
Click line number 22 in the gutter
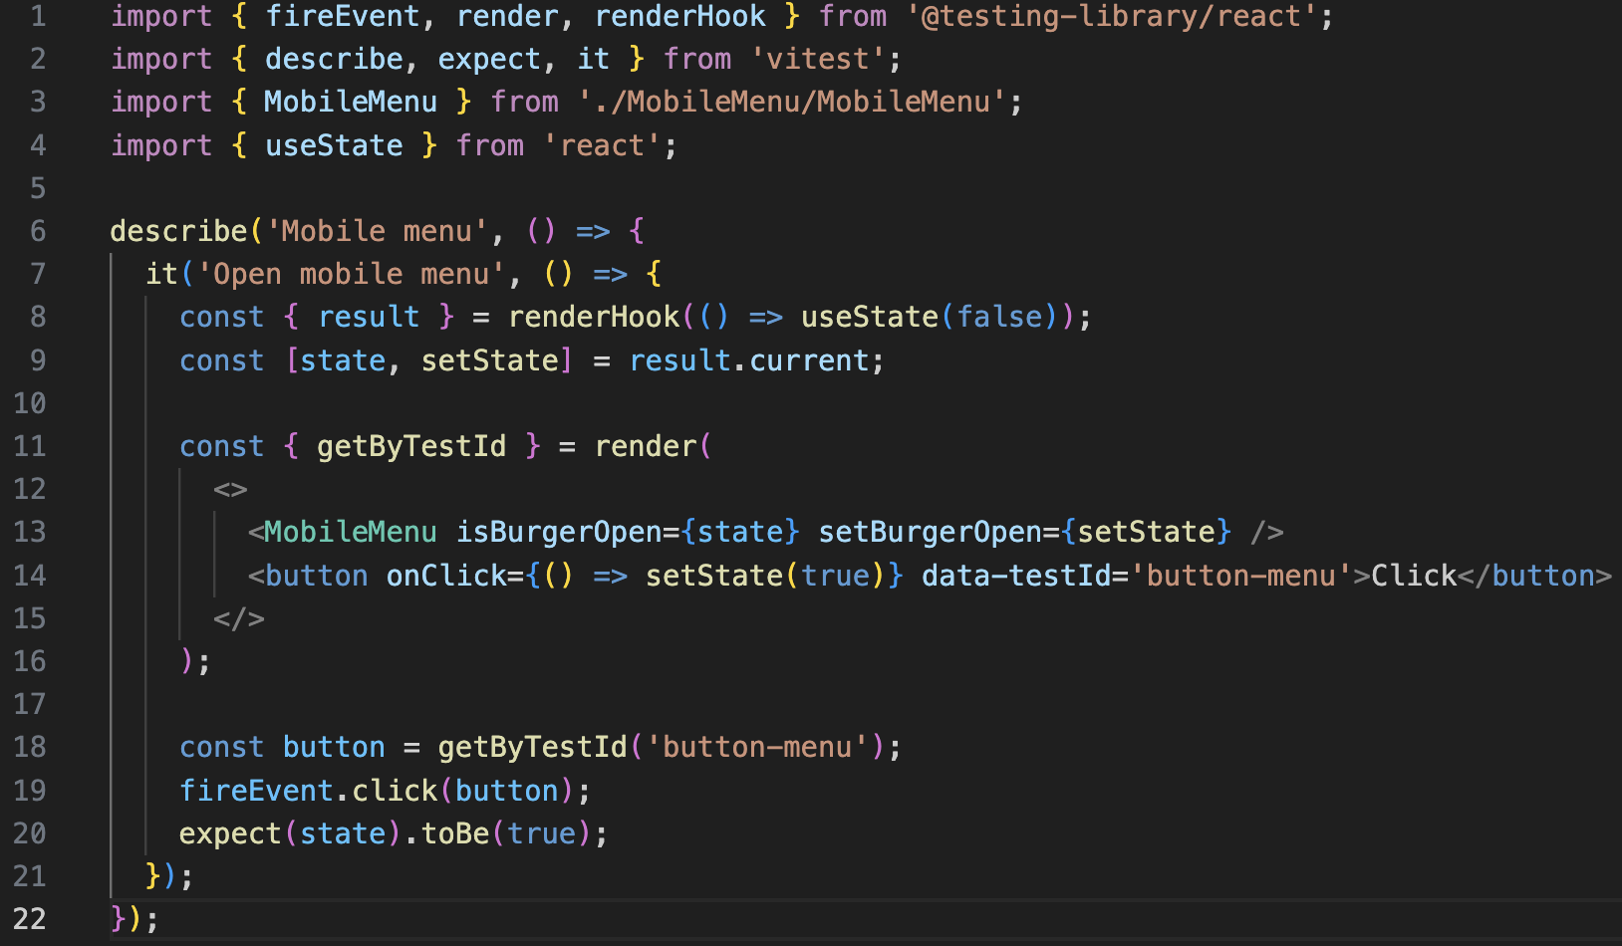click(x=30, y=918)
